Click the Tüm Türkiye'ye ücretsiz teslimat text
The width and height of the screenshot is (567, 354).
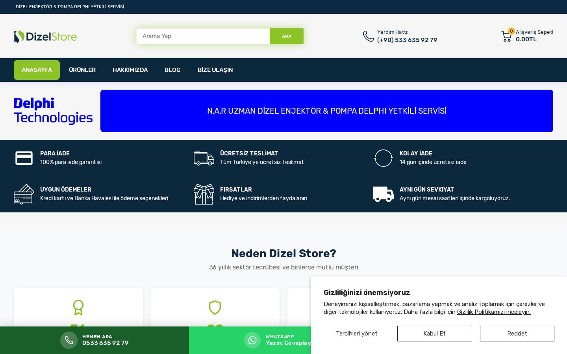[262, 162]
